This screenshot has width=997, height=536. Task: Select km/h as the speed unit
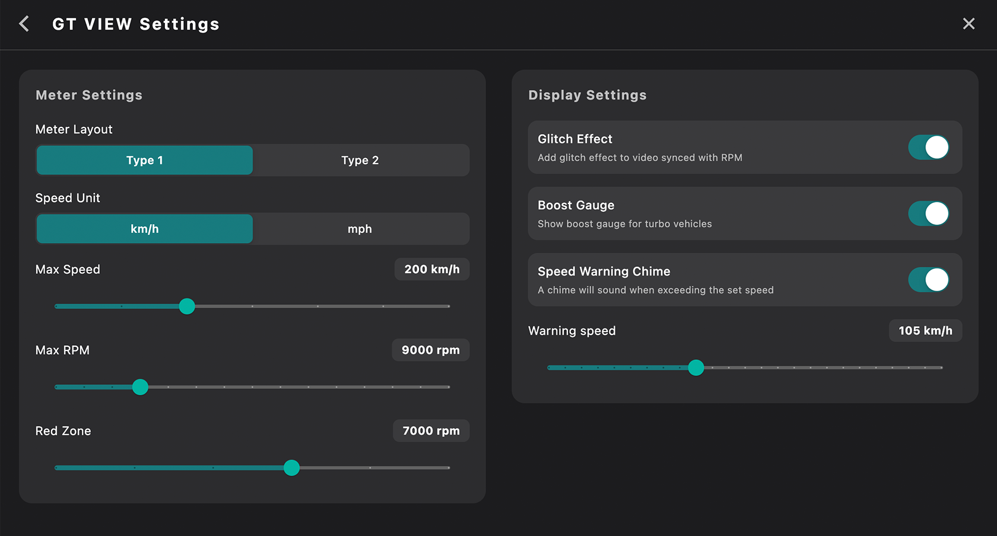tap(144, 229)
